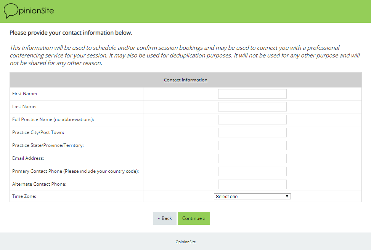
Task: Click the OpinionSite footer text
Action: click(x=186, y=242)
